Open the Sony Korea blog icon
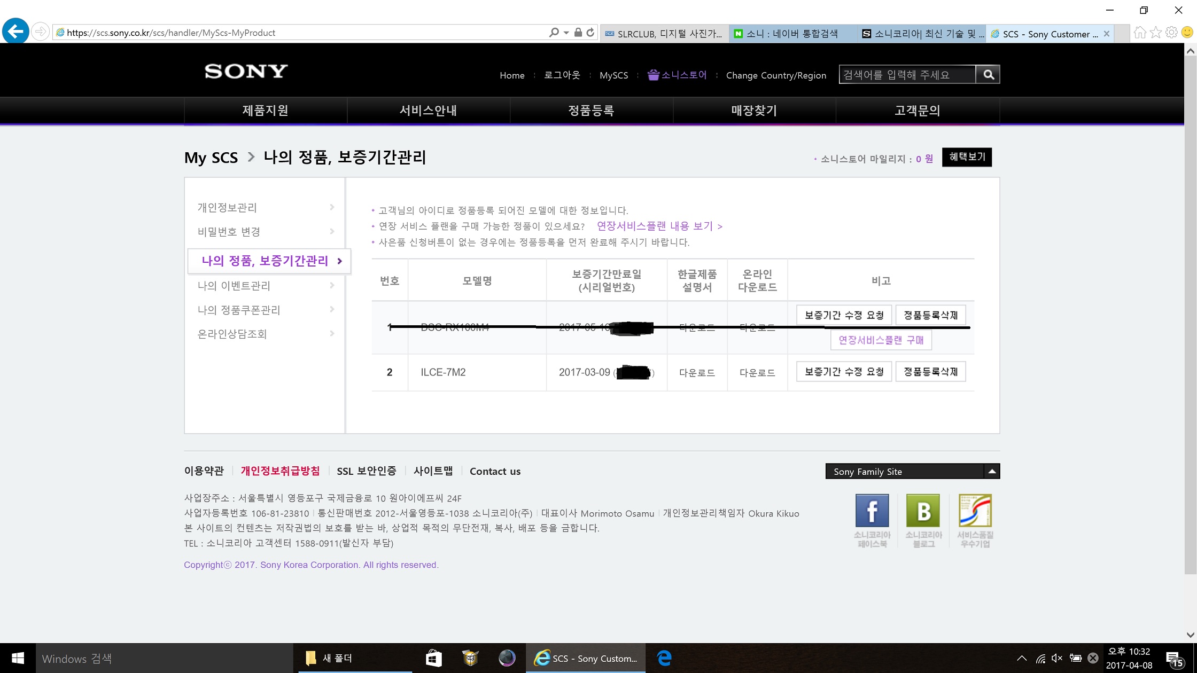1197x673 pixels. point(923,511)
